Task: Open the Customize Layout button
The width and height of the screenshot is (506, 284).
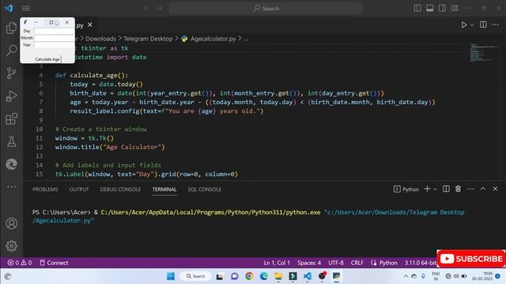Action: coord(455,9)
